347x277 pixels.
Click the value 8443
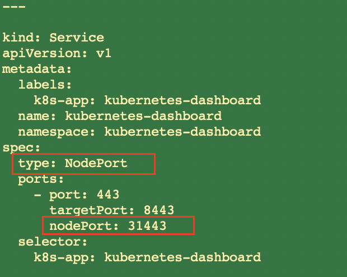click(159, 210)
